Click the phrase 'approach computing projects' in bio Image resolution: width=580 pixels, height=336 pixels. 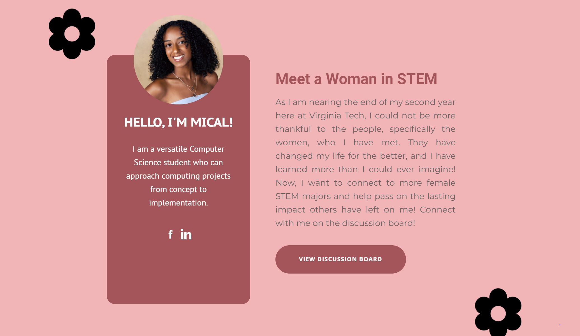point(178,176)
